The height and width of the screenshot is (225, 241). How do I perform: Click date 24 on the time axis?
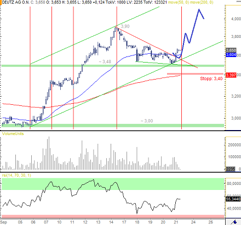point(193,222)
